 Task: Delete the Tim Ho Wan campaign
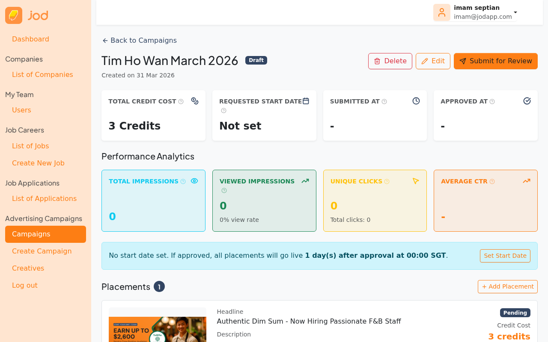(390, 61)
